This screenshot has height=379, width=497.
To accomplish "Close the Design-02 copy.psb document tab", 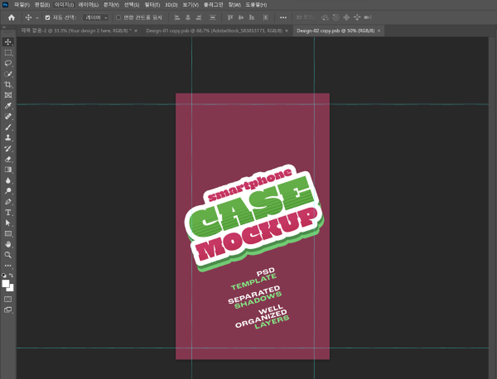I will (379, 30).
